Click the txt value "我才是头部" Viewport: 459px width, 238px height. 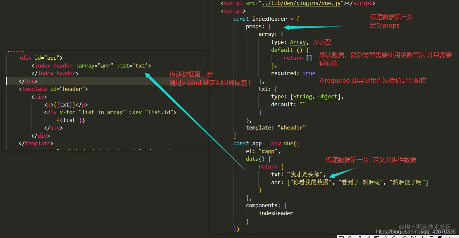[x=305, y=174]
